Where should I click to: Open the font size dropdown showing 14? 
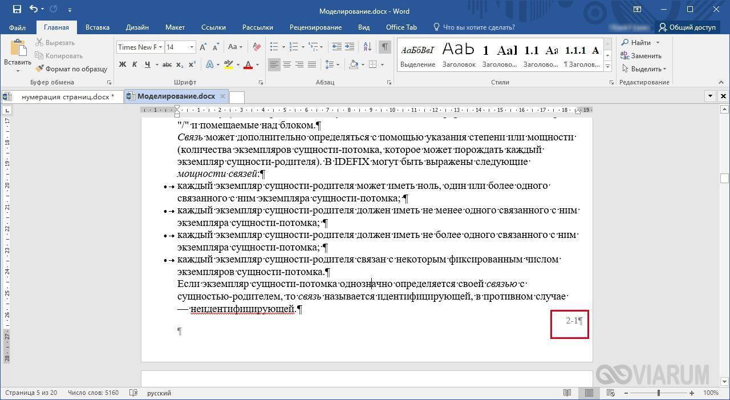192,47
